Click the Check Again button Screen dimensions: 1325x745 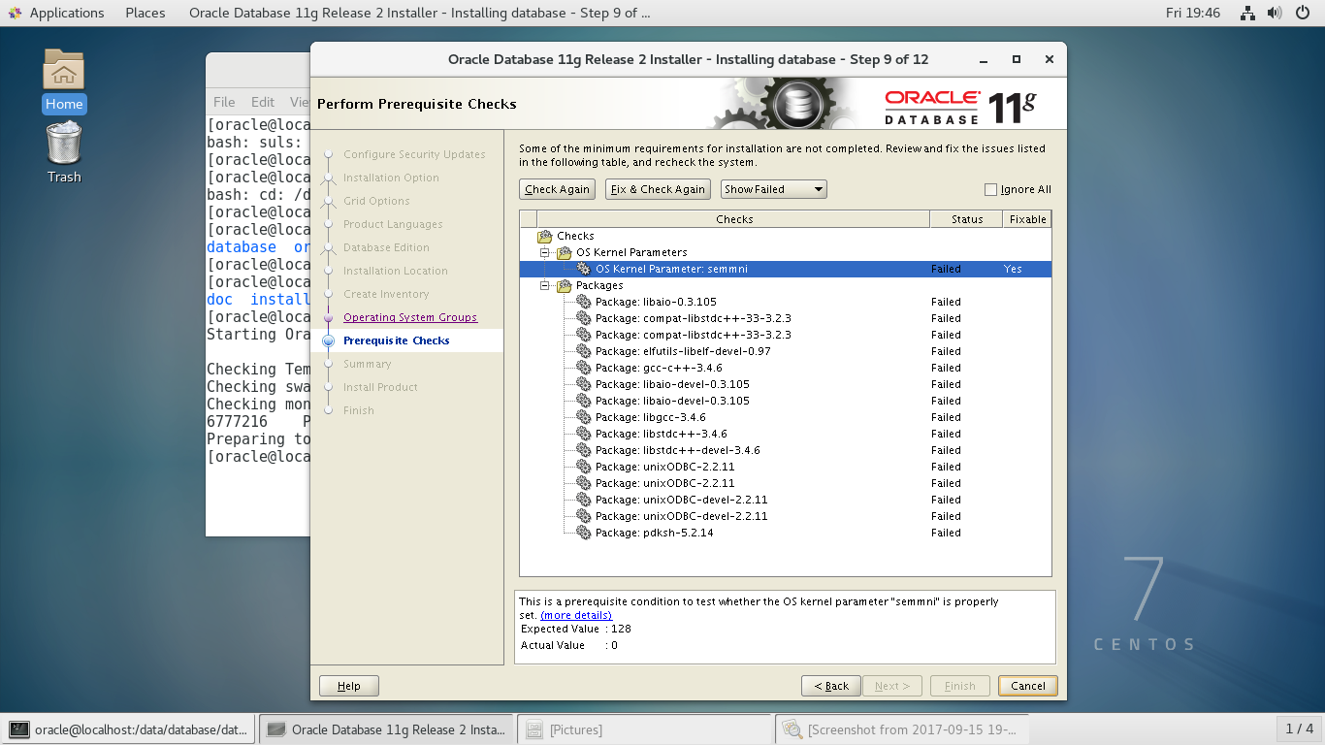tap(558, 189)
